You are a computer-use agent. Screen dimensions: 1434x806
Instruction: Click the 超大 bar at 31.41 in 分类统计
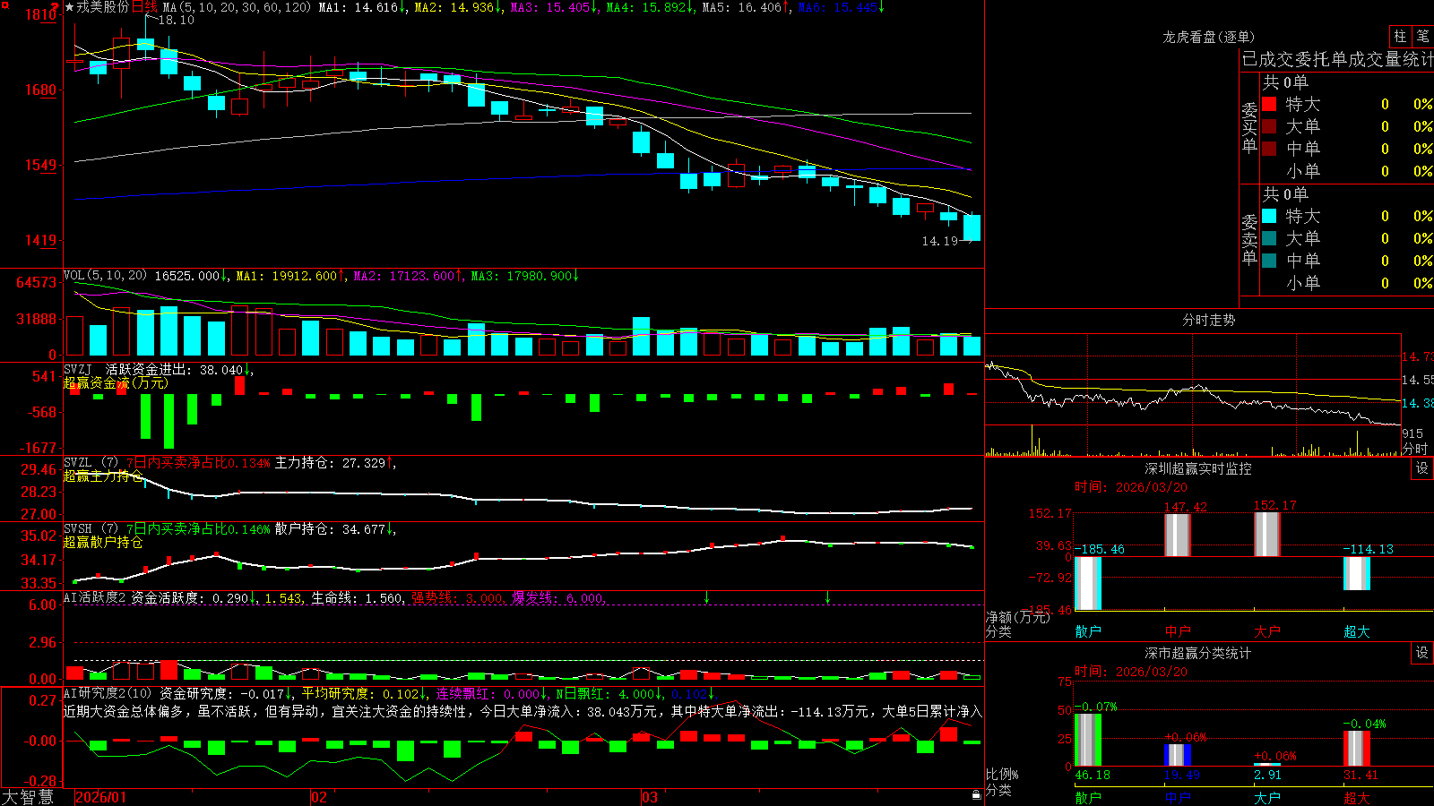[x=1357, y=749]
